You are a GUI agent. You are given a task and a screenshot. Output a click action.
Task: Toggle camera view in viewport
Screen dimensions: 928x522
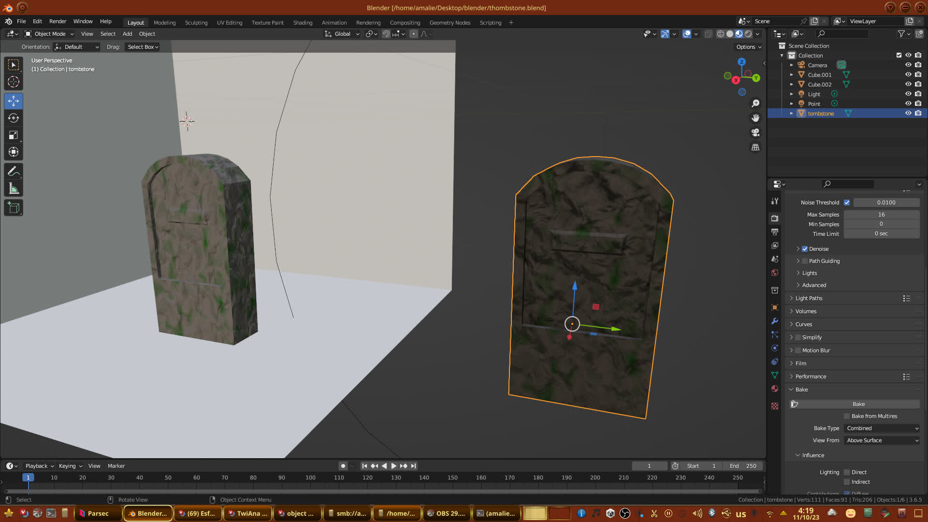755,132
